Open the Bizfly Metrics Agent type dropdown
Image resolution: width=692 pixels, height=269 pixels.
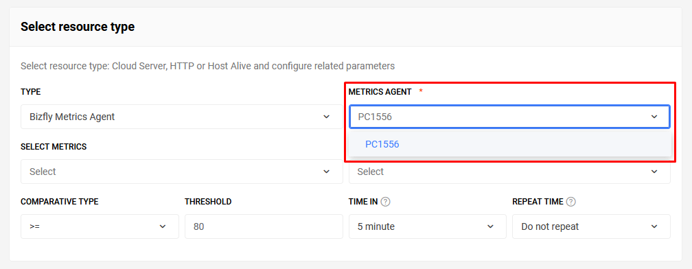pos(182,117)
